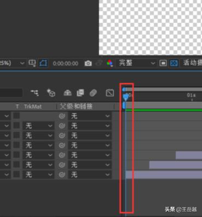
Task: Open grid and guide options icon
Action: 32,63
